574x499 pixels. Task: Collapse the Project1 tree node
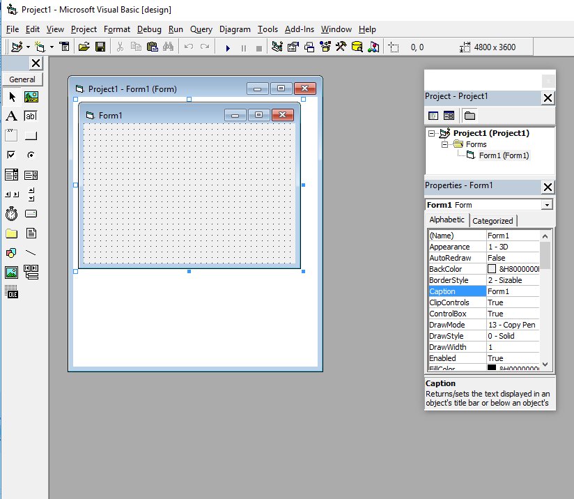click(432, 133)
